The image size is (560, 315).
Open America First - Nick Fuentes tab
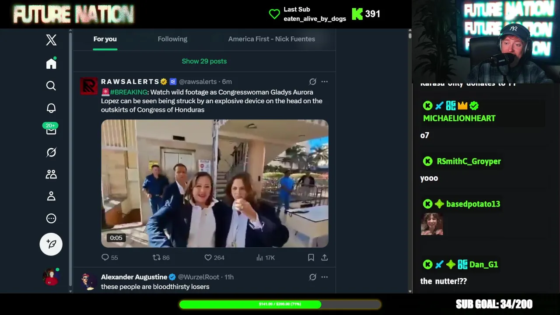(271, 39)
